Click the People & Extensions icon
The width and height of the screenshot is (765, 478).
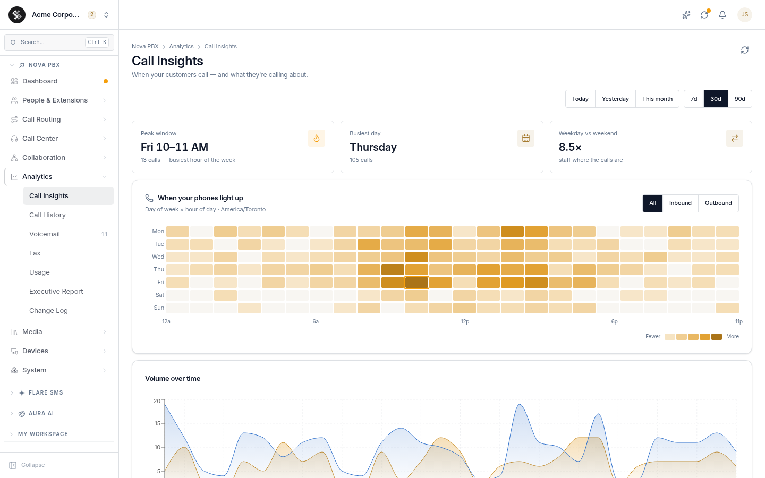pyautogui.click(x=14, y=100)
